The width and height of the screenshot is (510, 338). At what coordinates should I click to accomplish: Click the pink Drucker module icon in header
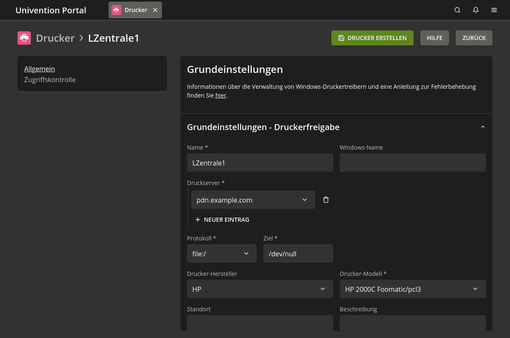pyautogui.click(x=24, y=38)
